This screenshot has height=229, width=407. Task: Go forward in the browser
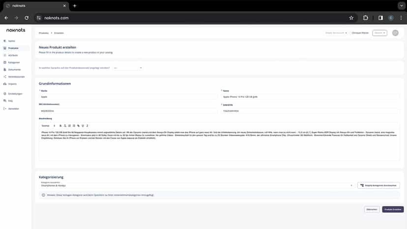(x=16, y=18)
